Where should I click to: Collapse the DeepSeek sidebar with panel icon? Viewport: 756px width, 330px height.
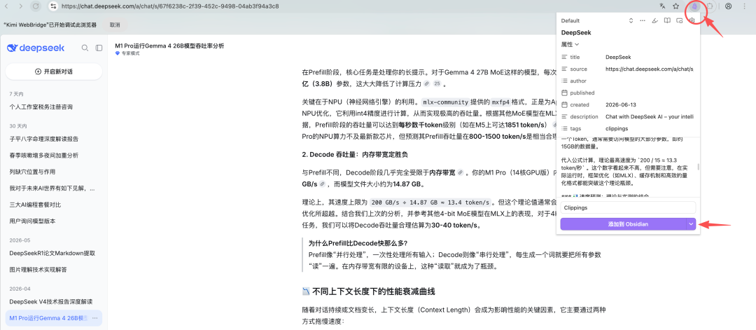pos(99,48)
